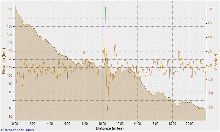Click the 'Elevation (feet)' axis title
Viewport: 220px width, 132px height.
[4, 61]
